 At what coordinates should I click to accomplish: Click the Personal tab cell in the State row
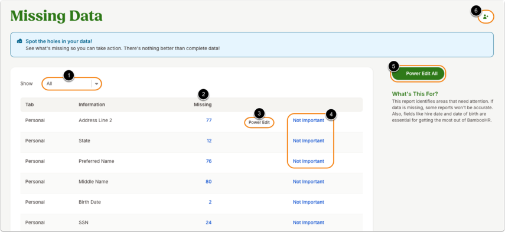(x=35, y=140)
